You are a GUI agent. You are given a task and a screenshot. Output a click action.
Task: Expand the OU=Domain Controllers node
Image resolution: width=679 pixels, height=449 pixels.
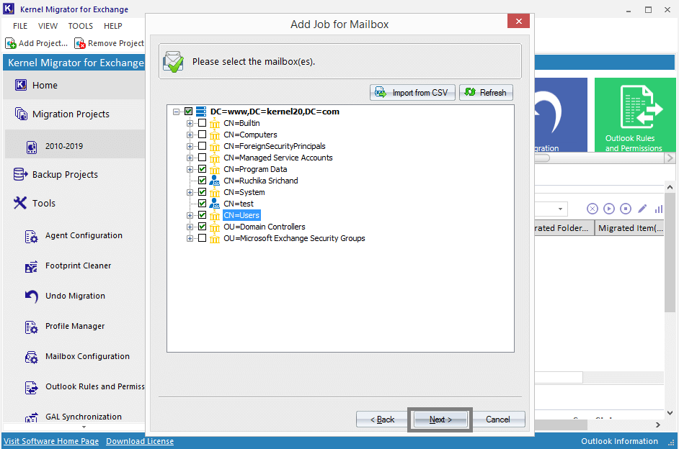pyautogui.click(x=190, y=227)
